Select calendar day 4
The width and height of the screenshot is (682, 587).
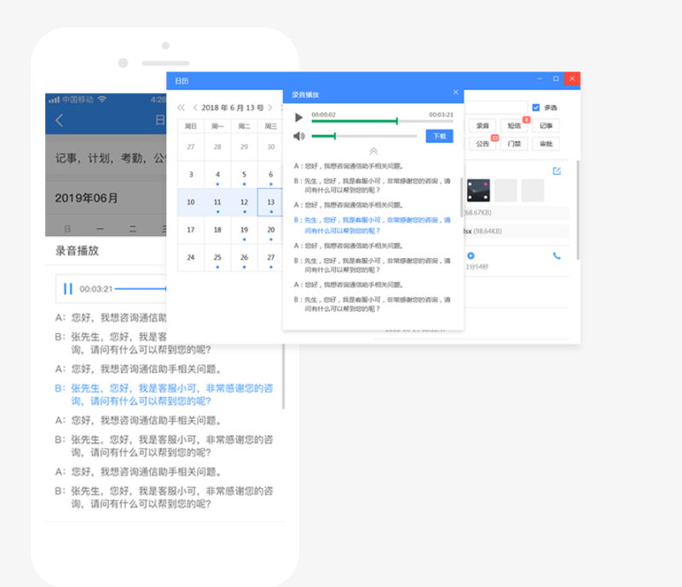pos(217,175)
